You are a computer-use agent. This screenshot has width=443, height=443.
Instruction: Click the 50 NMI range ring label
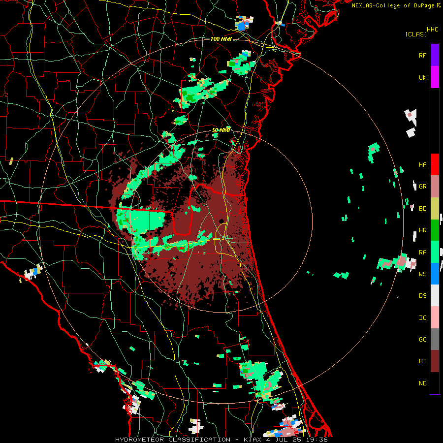tap(221, 130)
